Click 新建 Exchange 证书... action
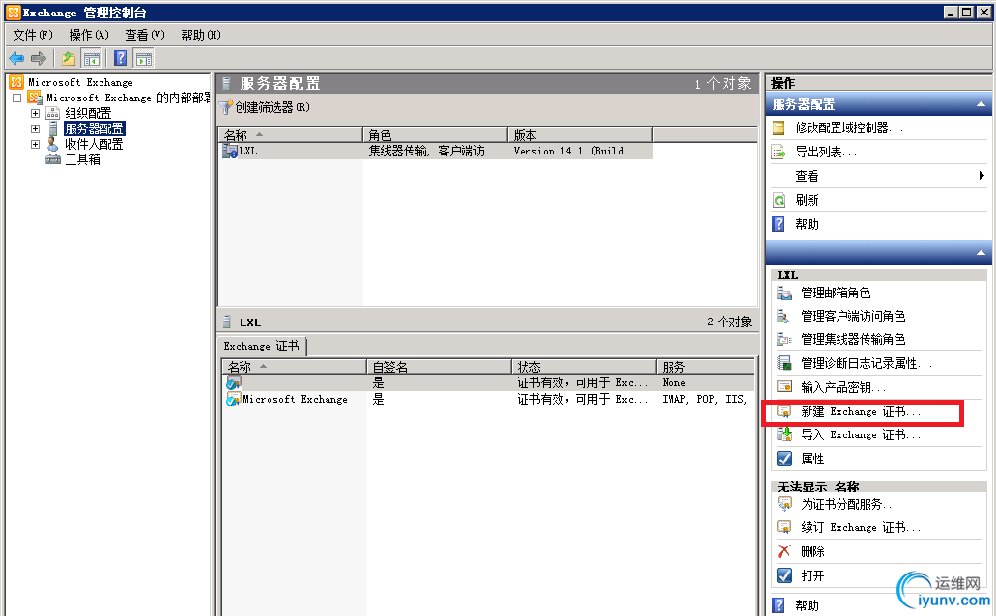This screenshot has width=996, height=616. [x=860, y=412]
